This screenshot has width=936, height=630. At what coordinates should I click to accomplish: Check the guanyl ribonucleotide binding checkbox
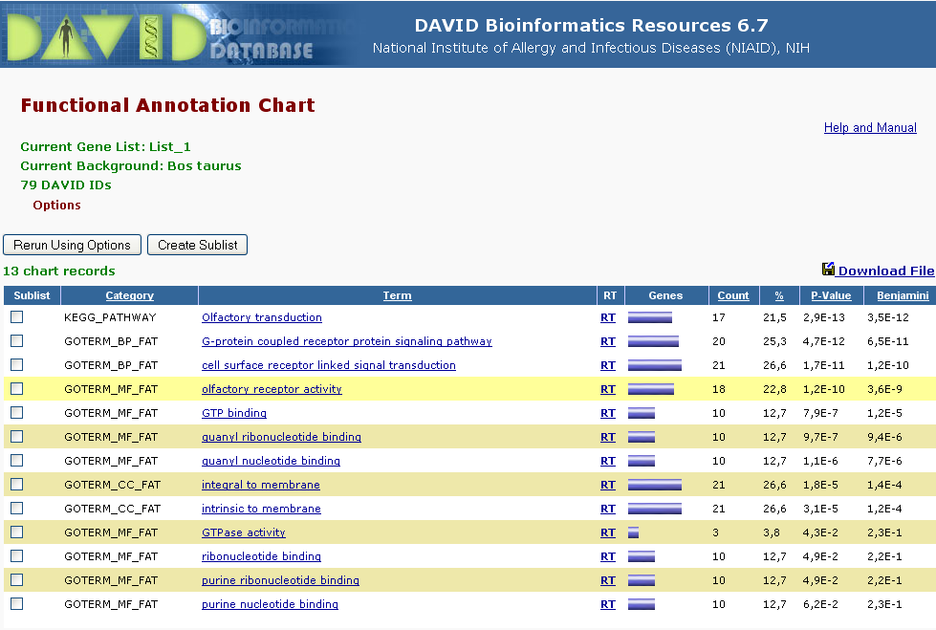click(16, 437)
